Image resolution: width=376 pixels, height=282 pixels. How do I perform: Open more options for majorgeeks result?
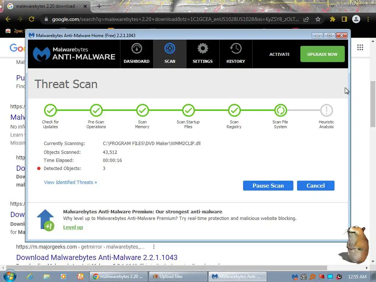tap(154, 247)
